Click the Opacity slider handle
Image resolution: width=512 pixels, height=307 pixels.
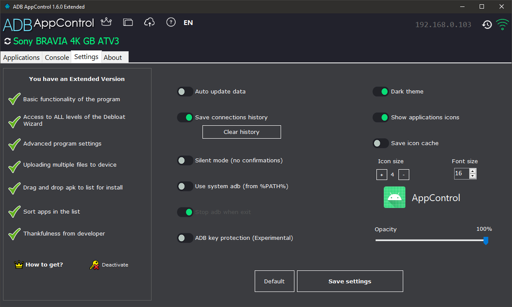pos(486,240)
